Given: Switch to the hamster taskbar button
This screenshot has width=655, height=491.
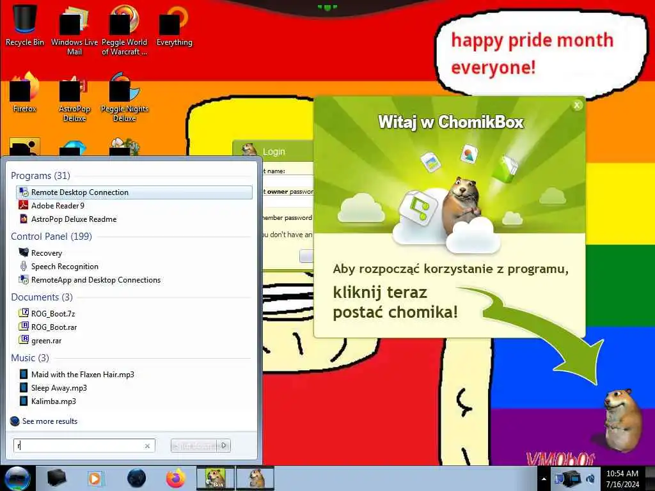Looking at the screenshot, I should (x=255, y=478).
